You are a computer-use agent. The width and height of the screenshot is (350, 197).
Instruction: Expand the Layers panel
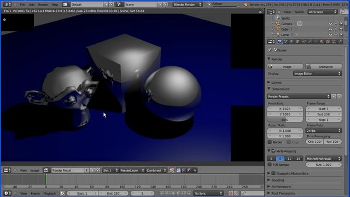[276, 83]
